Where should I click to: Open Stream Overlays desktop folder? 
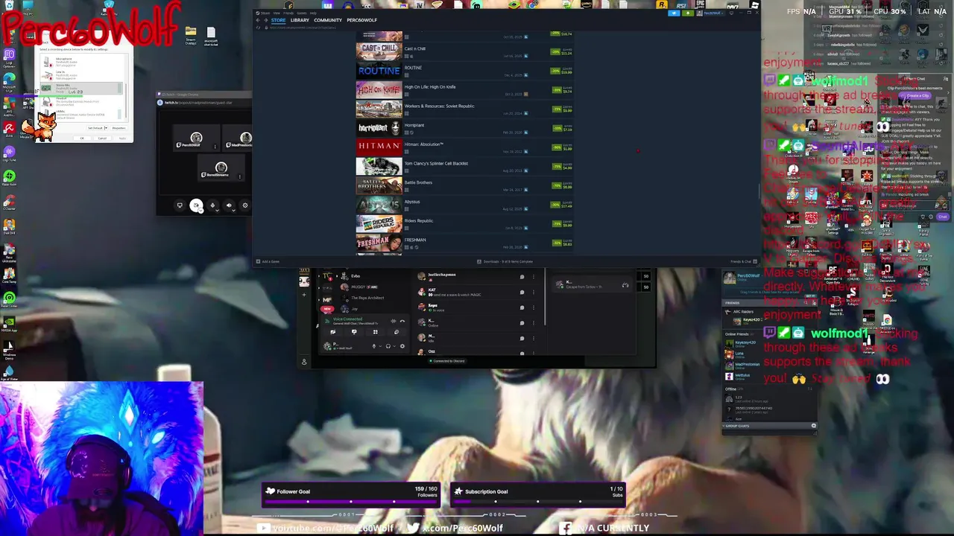191,35
